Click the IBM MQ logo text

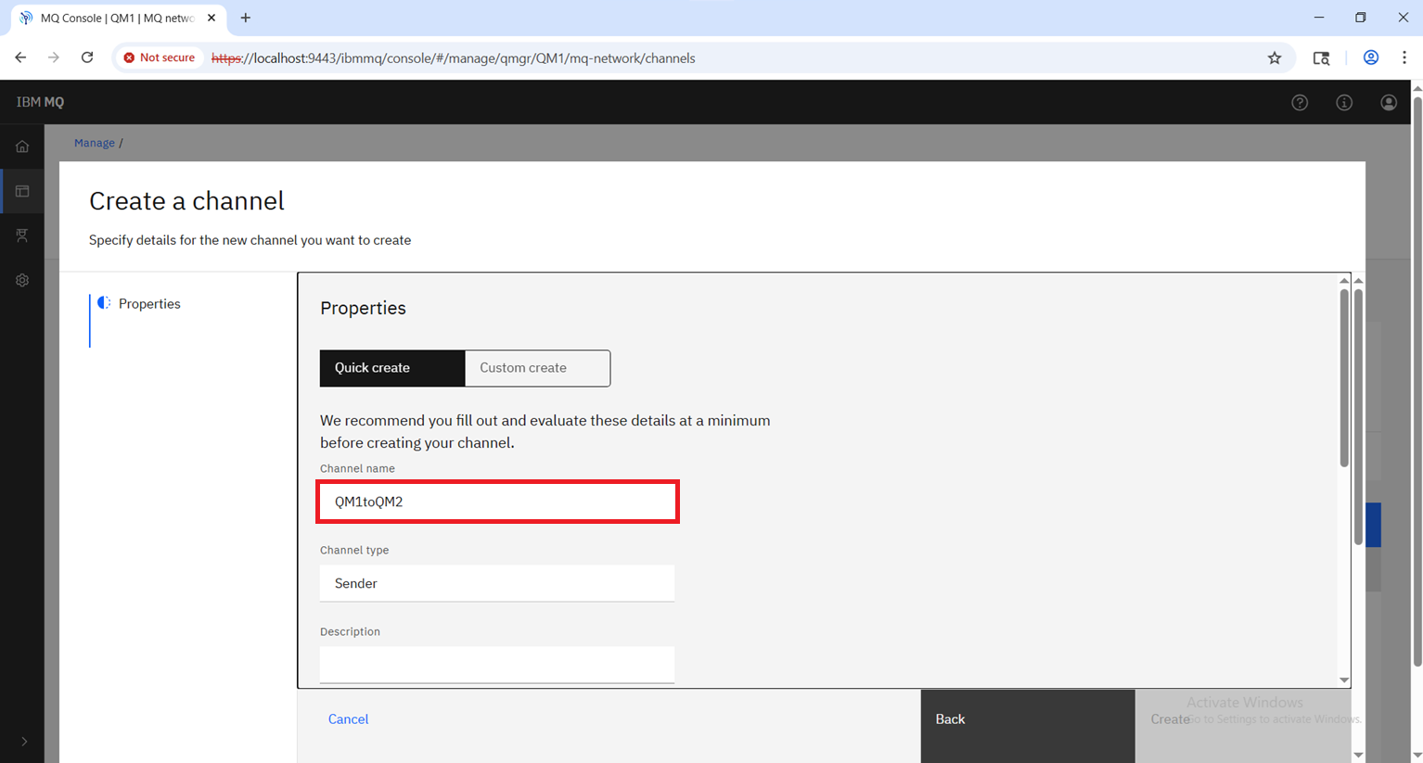pyautogui.click(x=40, y=102)
